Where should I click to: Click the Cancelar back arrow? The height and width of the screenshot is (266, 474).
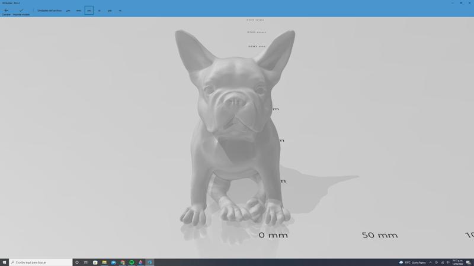point(6,12)
